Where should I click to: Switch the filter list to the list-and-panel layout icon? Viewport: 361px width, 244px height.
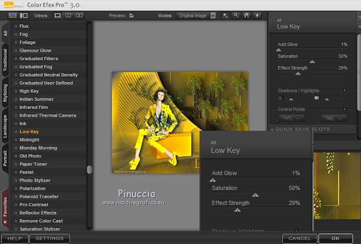pyautogui.click(x=24, y=15)
